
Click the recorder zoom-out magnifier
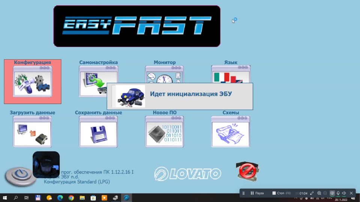click(325, 193)
